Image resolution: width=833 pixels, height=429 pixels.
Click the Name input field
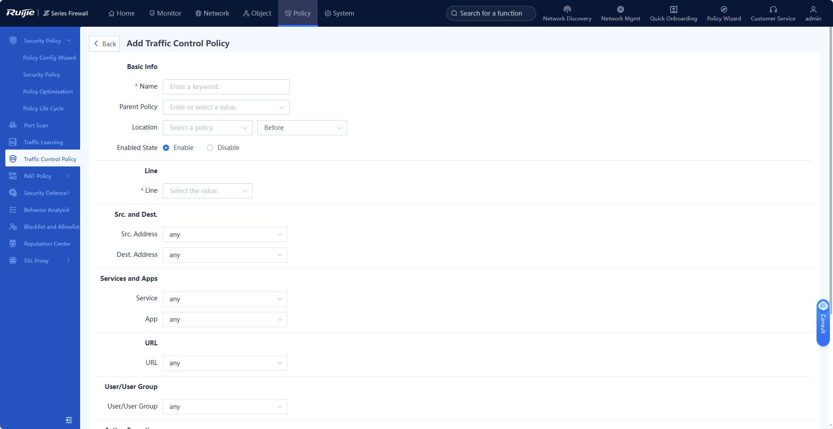coord(226,87)
